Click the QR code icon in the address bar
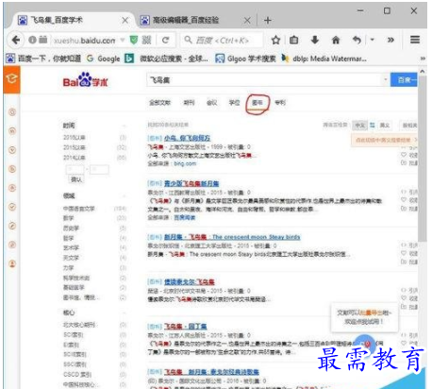 (147, 40)
